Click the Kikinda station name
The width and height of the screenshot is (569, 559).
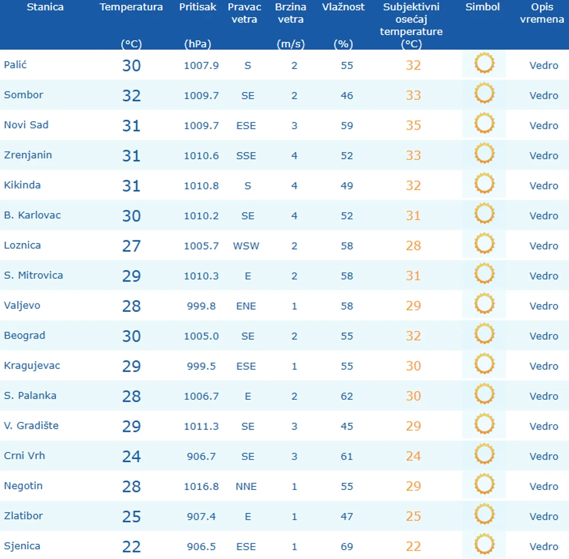22,185
